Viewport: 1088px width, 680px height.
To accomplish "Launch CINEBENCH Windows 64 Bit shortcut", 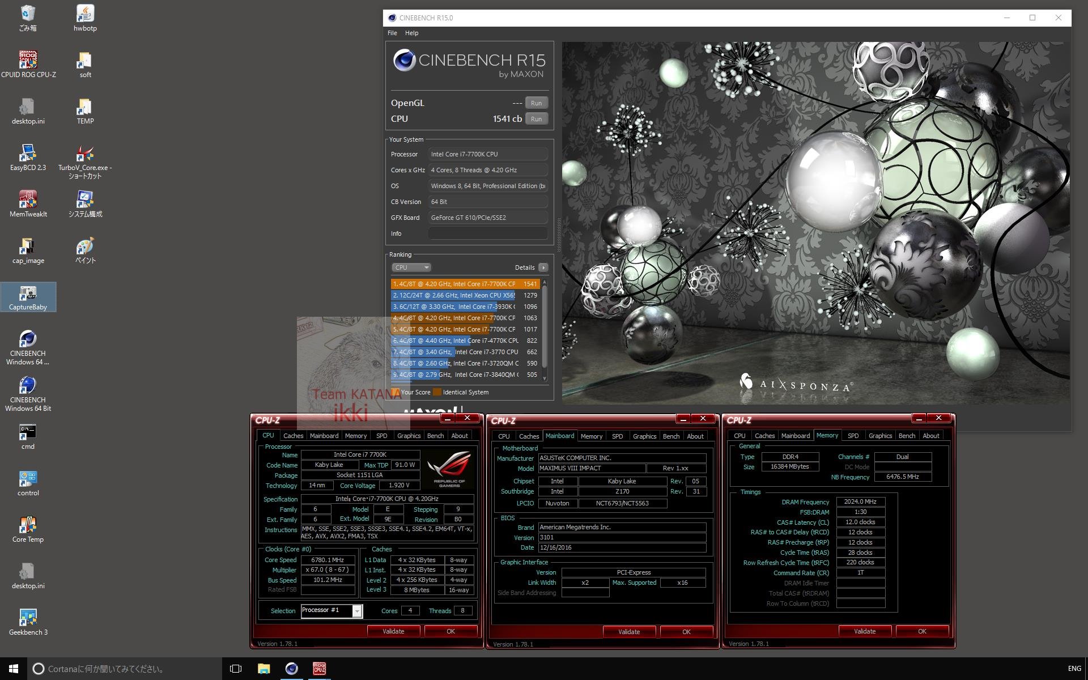I will pos(28,394).
